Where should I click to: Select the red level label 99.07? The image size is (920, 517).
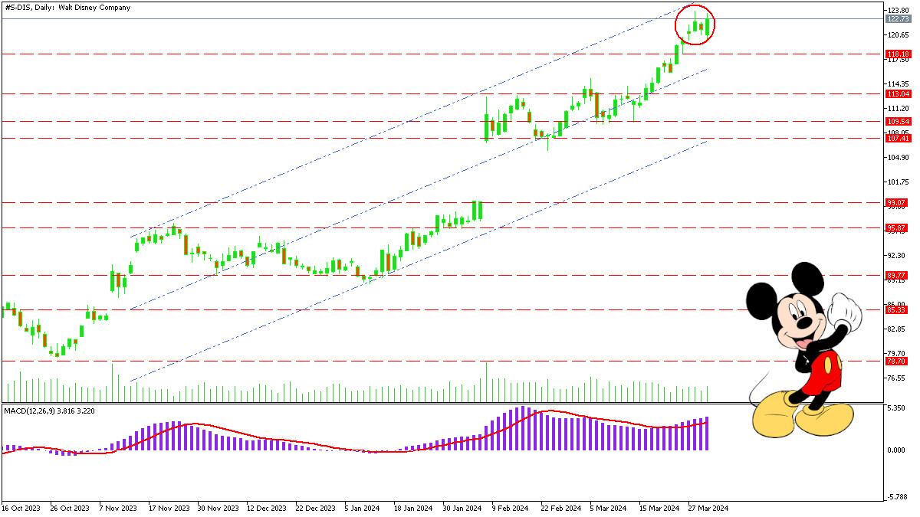pyautogui.click(x=898, y=203)
